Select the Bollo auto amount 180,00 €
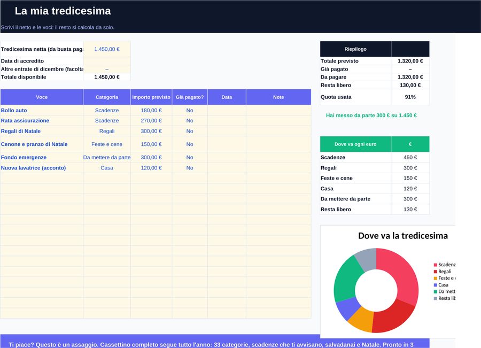481x348 pixels. 151,110
